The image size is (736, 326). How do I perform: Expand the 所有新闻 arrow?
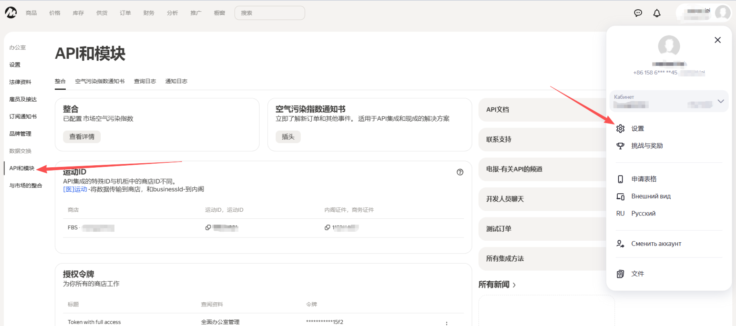(x=514, y=285)
